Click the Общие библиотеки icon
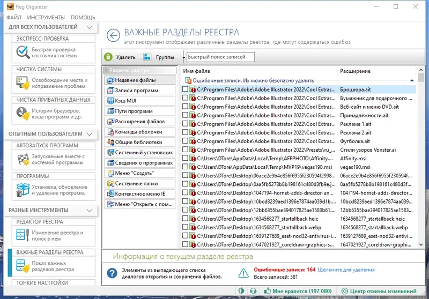The height and width of the screenshot is (299, 429). [x=110, y=142]
